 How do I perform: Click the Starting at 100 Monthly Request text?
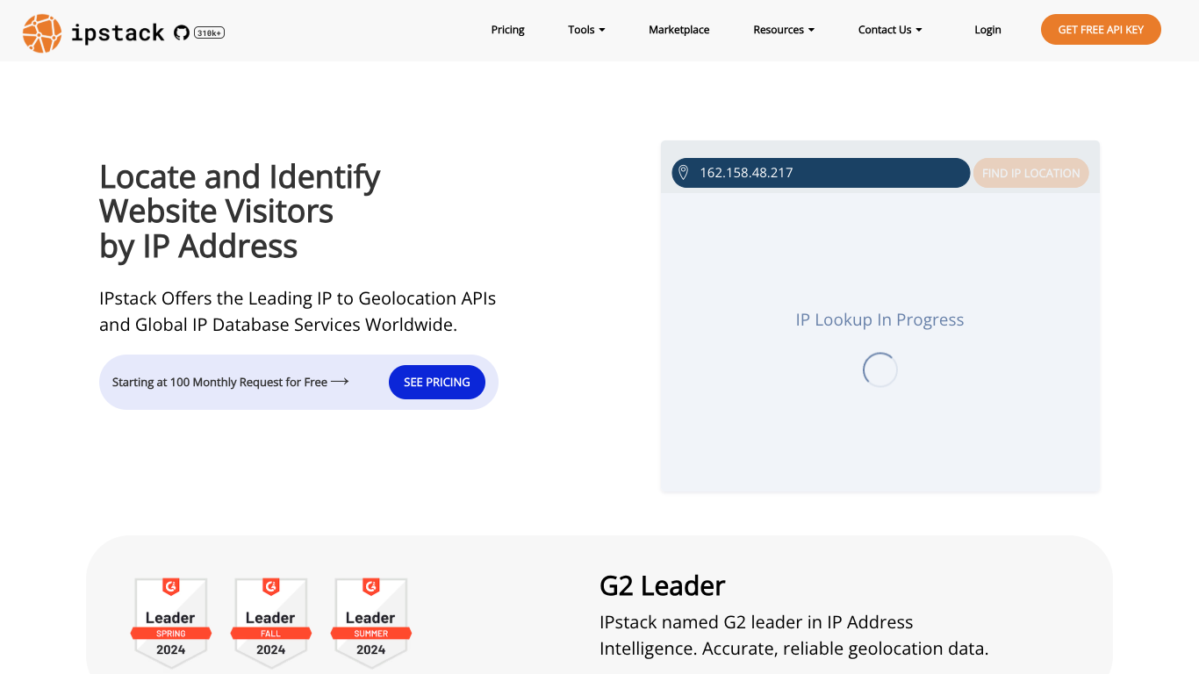coord(219,382)
